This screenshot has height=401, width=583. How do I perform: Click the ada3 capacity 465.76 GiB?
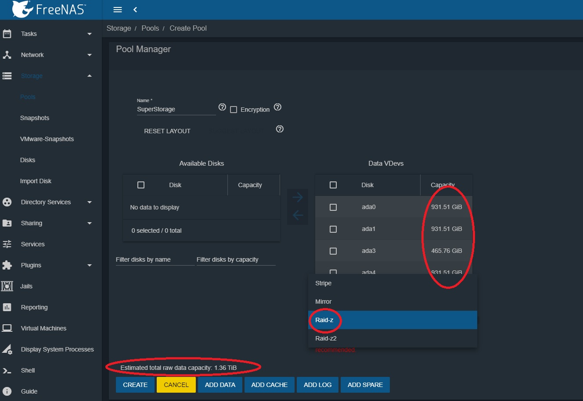446,251
